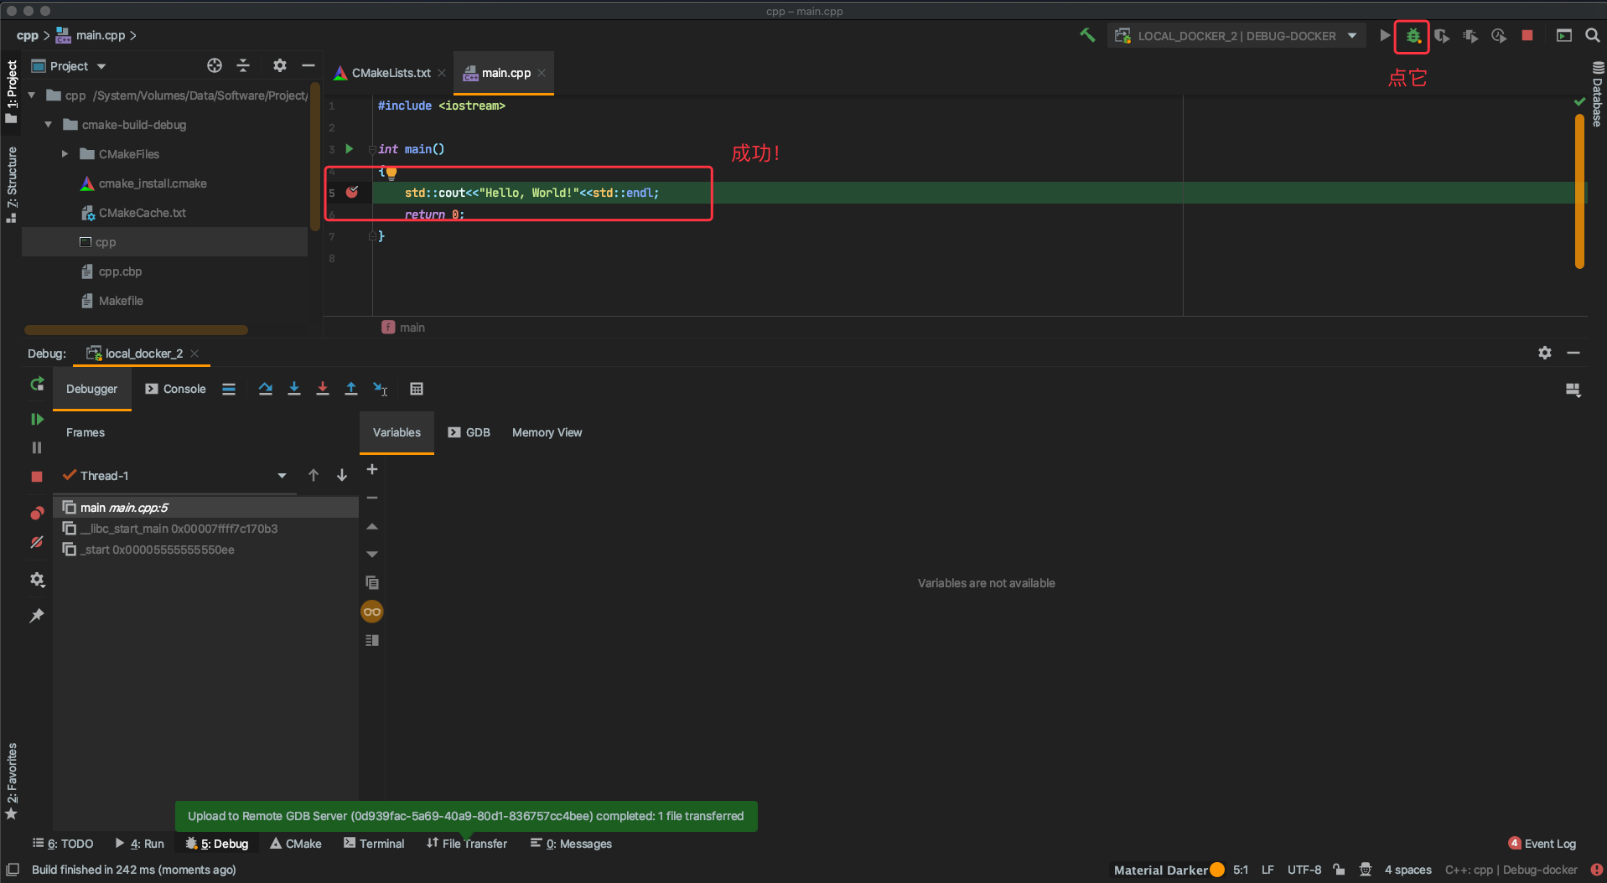The image size is (1607, 883).
Task: Go to previous frame arrow
Action: tap(314, 476)
